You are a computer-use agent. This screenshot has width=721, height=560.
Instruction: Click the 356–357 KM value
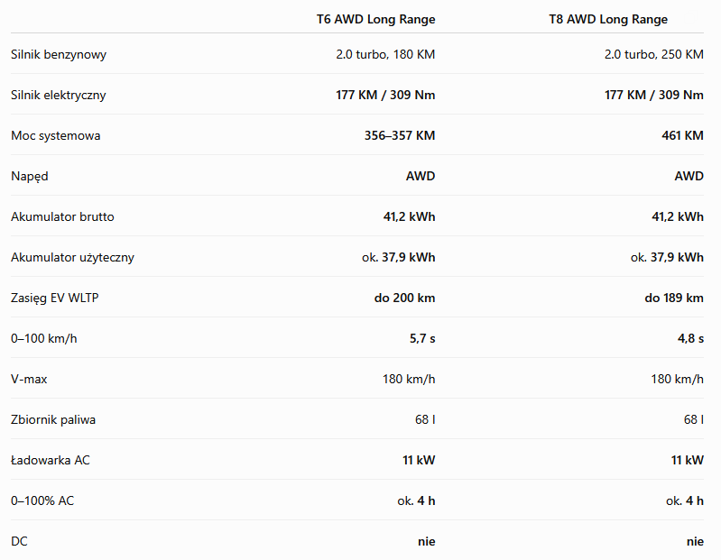click(400, 135)
